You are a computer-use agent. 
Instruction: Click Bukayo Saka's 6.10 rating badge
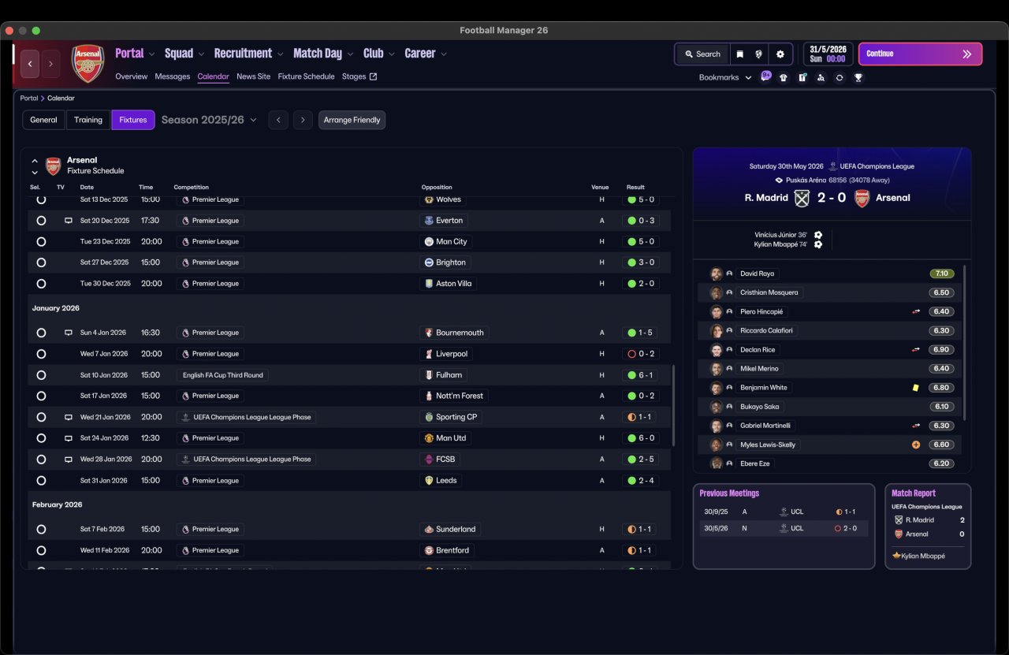[x=941, y=407]
